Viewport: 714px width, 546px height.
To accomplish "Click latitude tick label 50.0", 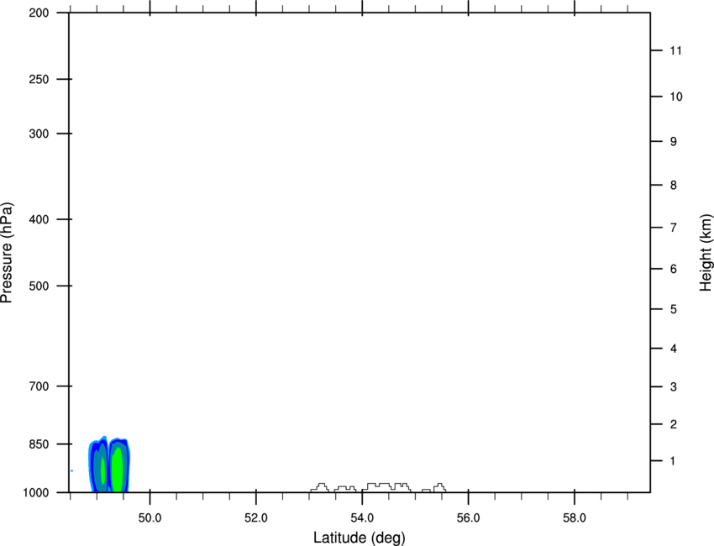I will pyautogui.click(x=150, y=518).
